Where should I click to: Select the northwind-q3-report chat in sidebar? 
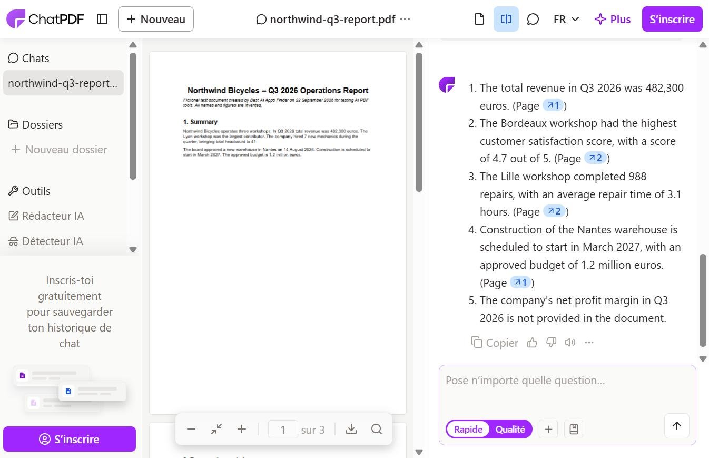pyautogui.click(x=63, y=83)
